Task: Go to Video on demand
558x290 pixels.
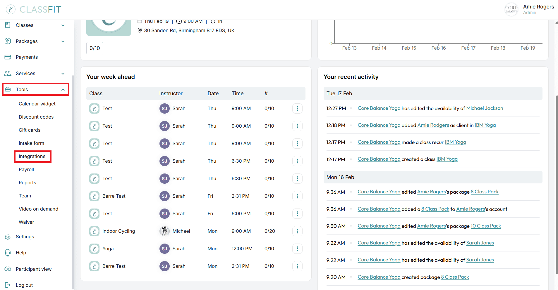Action: click(x=38, y=209)
